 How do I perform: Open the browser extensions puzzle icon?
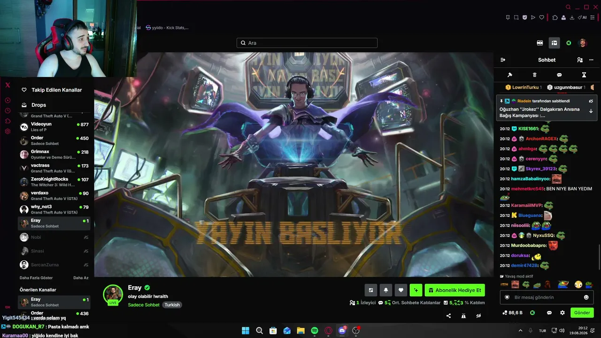tap(555, 17)
